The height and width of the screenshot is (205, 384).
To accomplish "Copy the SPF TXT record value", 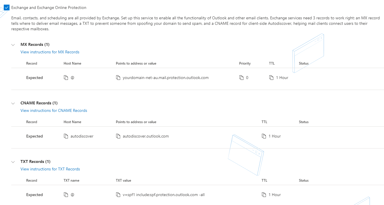I will [118, 195].
